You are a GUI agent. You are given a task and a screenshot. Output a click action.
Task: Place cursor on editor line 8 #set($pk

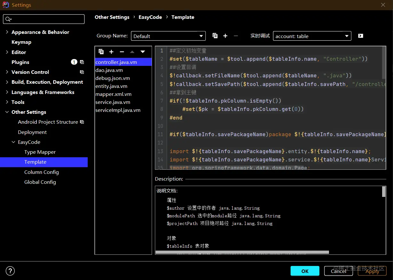(243, 109)
